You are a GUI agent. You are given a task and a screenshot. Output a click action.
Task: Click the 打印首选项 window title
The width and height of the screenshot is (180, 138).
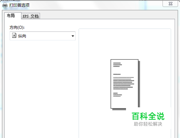point(19,5)
